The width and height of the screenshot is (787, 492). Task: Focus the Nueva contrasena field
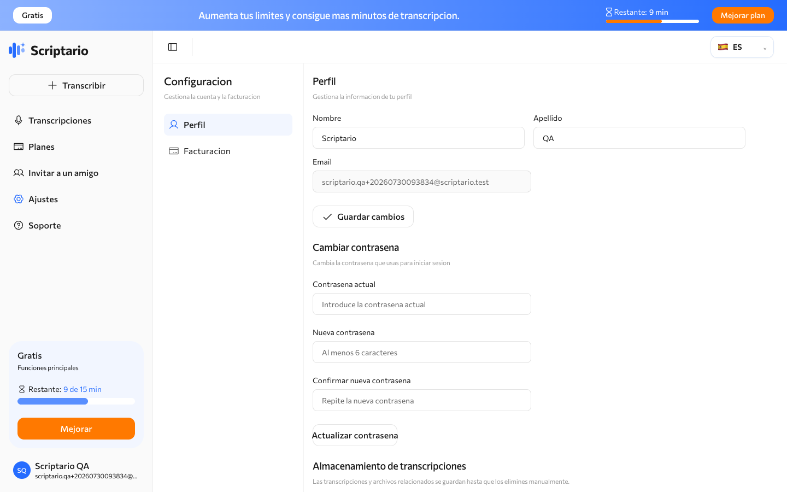point(422,352)
